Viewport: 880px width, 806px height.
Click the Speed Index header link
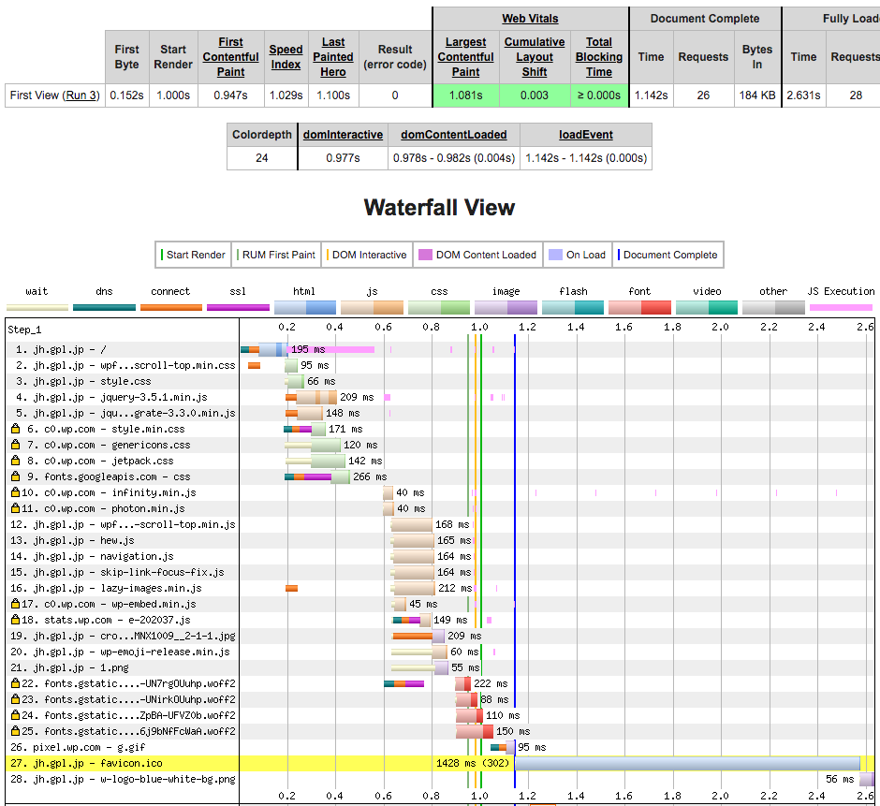tap(286, 57)
